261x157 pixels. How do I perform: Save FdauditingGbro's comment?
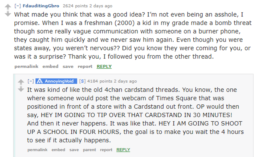68,67
